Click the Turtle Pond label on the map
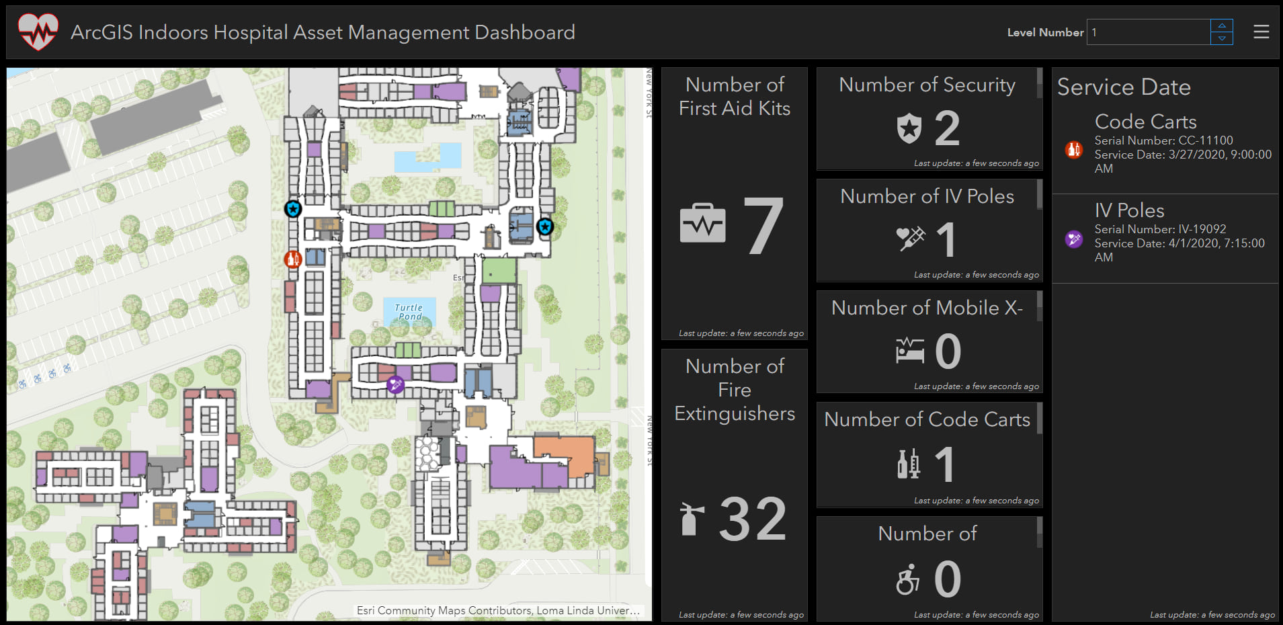1283x625 pixels. pyautogui.click(x=409, y=312)
